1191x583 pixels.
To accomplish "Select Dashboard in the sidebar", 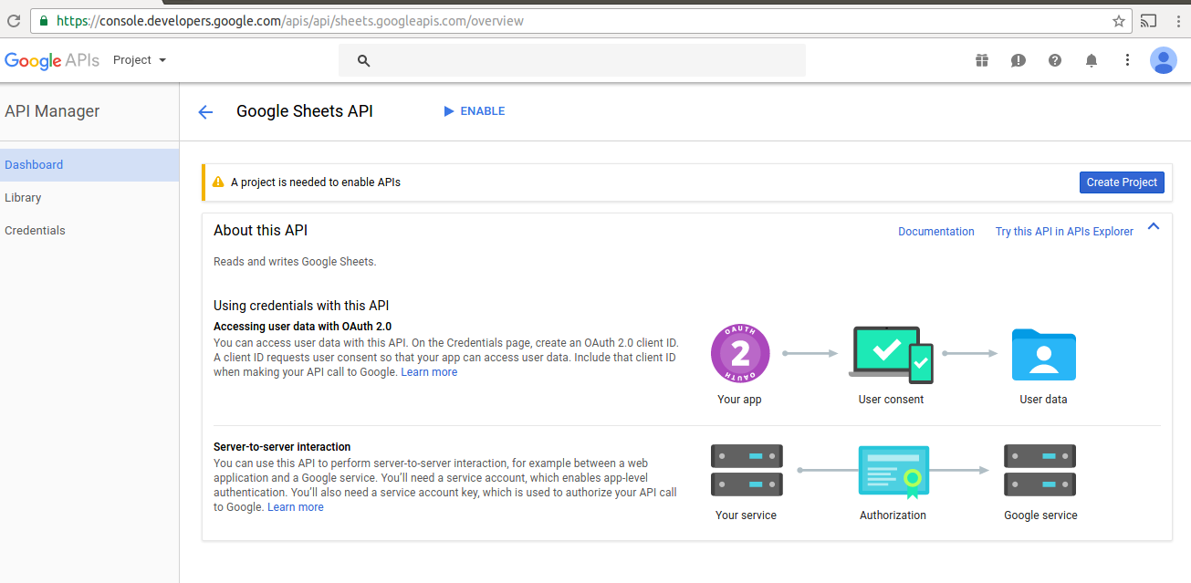I will point(89,165).
